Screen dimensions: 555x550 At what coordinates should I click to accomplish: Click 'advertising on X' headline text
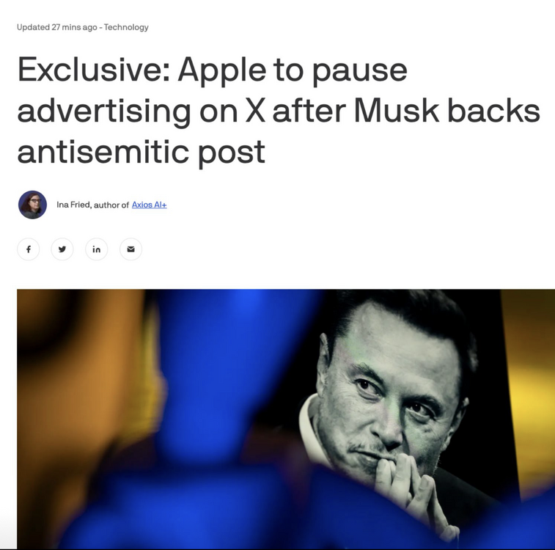tap(141, 111)
